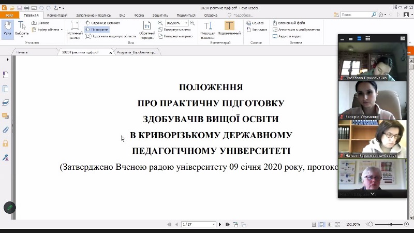Switch to the Комментарий ribbon tab
The height and width of the screenshot is (233, 414).
[57, 16]
